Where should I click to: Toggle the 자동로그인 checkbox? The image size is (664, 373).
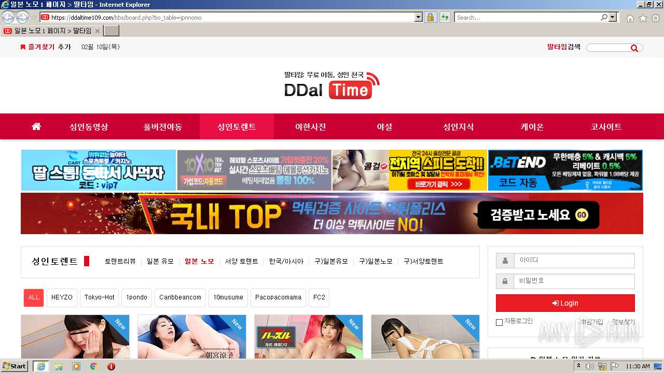499,322
